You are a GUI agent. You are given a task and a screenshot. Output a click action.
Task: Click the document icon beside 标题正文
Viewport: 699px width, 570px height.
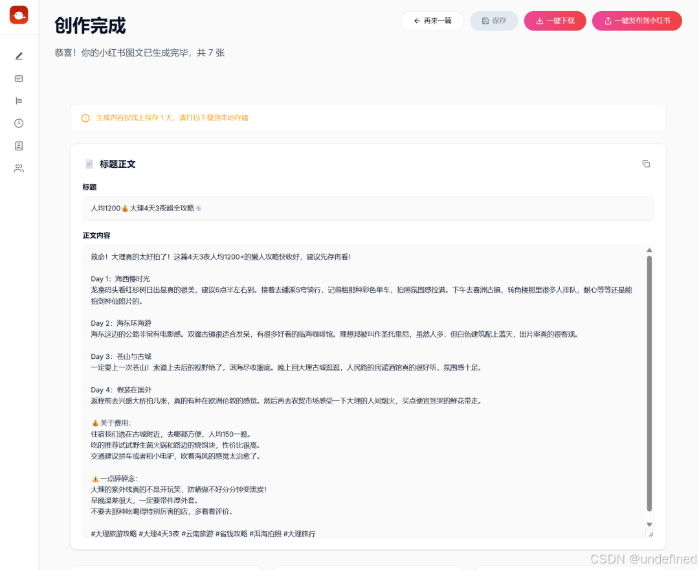tap(89, 164)
